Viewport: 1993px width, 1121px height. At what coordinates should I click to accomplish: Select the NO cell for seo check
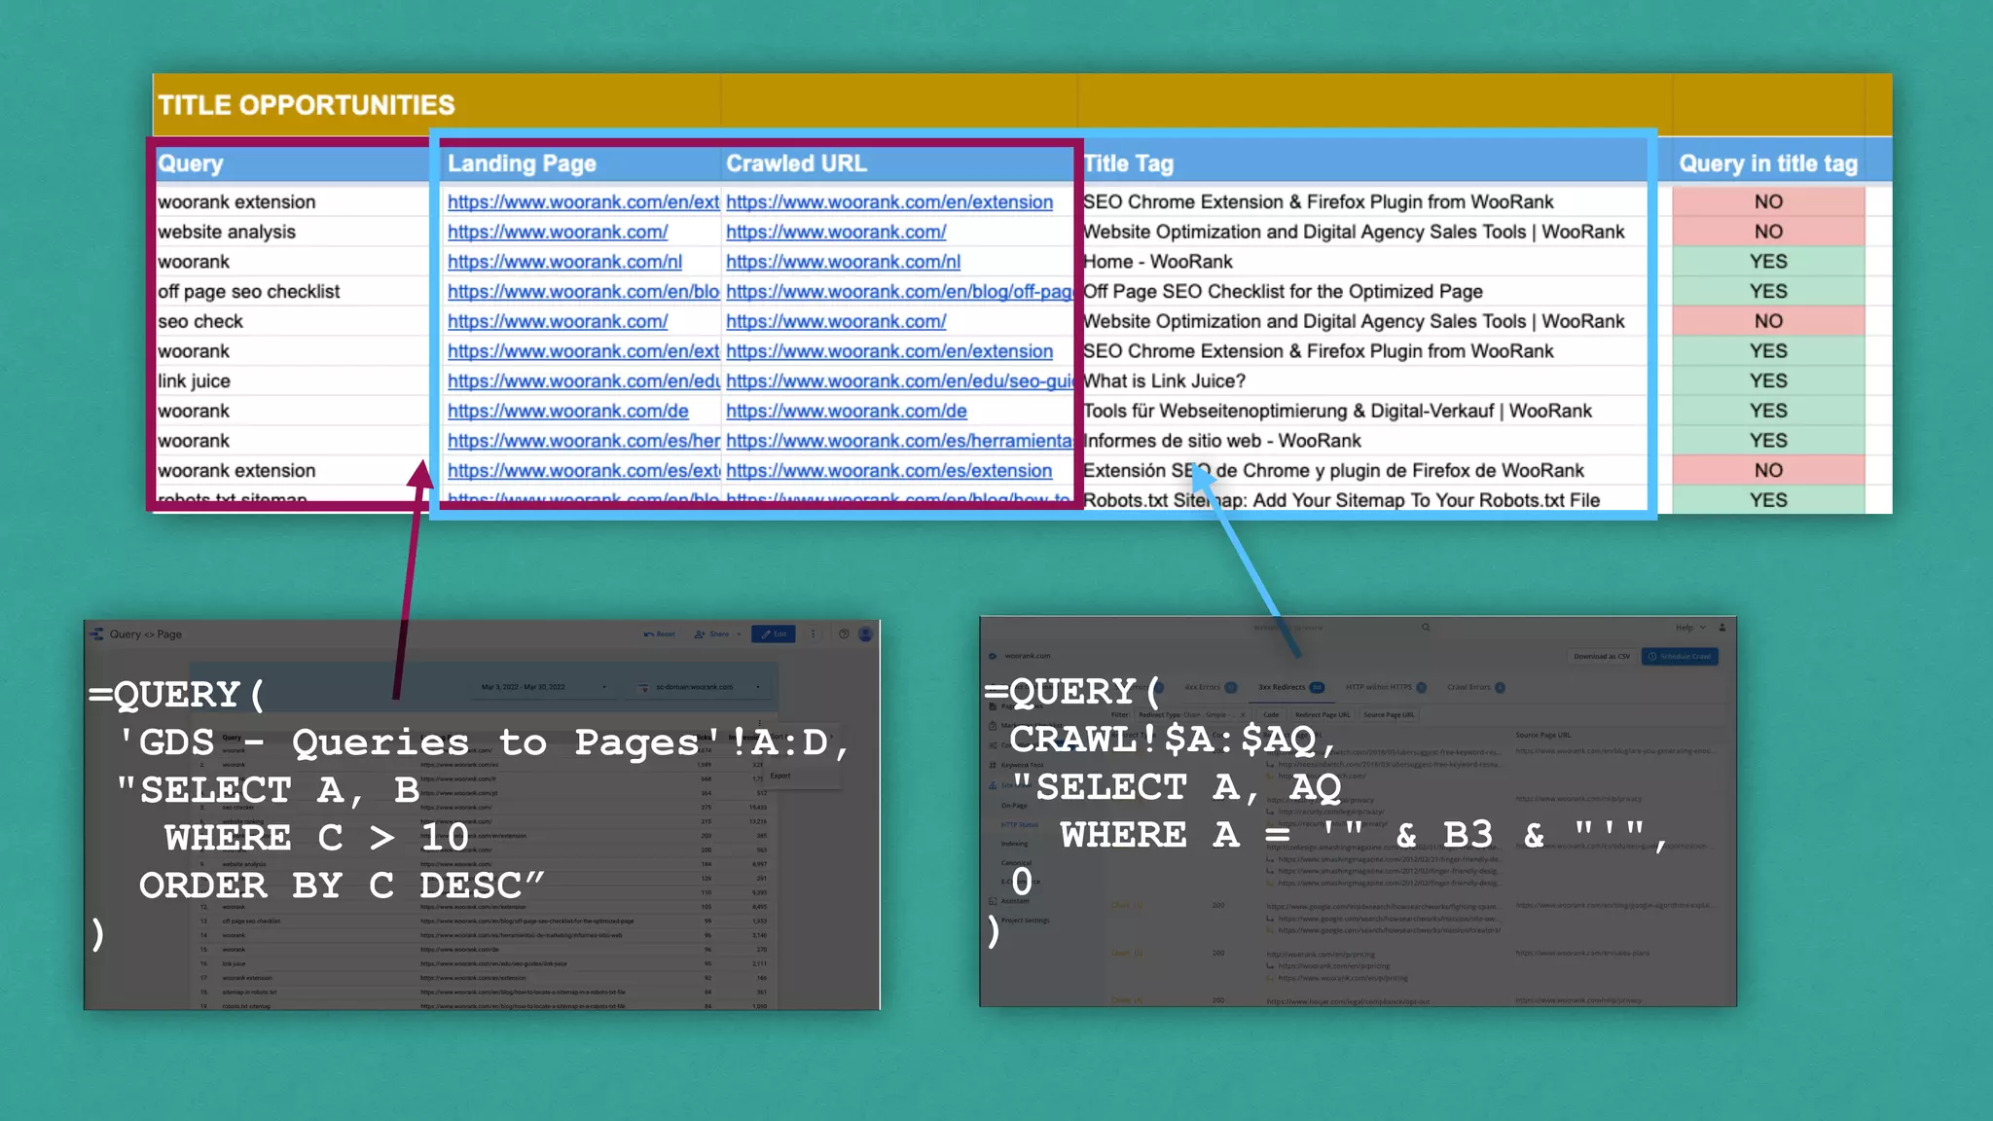click(x=1768, y=321)
